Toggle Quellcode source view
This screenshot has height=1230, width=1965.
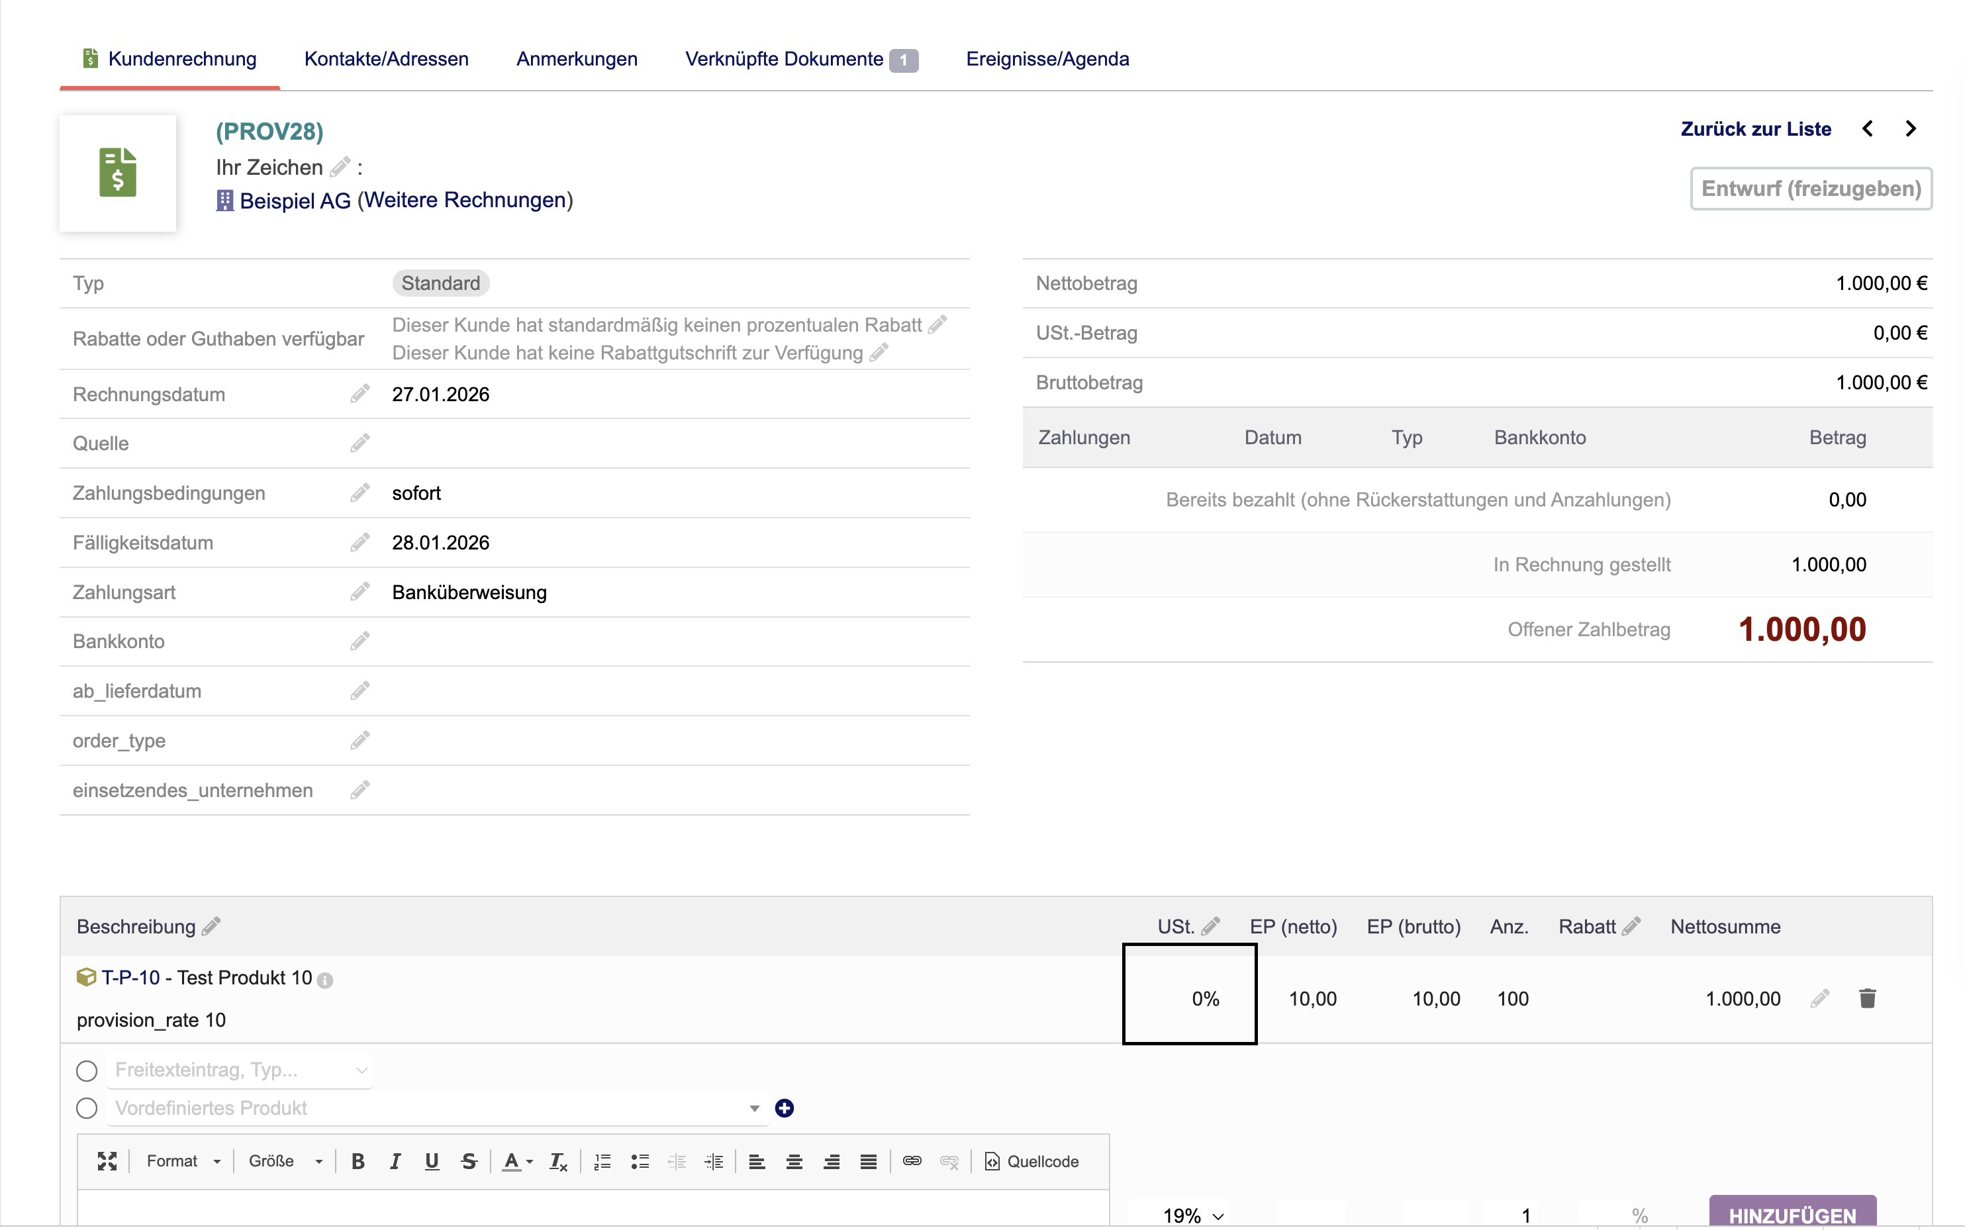[x=1031, y=1162]
